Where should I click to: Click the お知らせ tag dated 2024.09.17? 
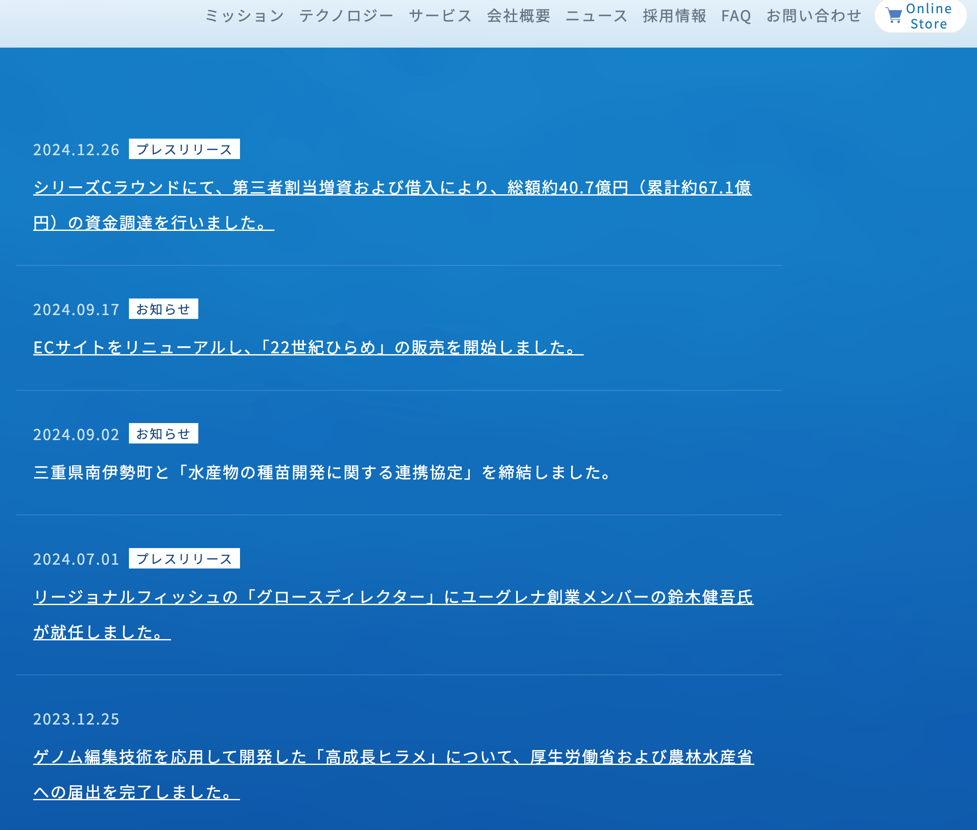pyautogui.click(x=163, y=309)
